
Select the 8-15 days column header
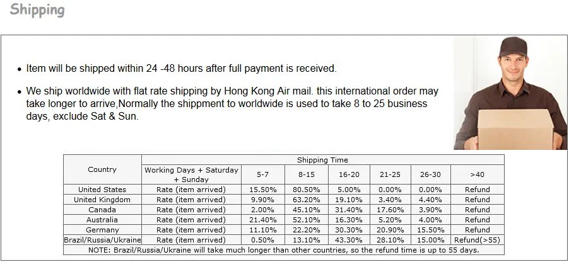click(307, 174)
